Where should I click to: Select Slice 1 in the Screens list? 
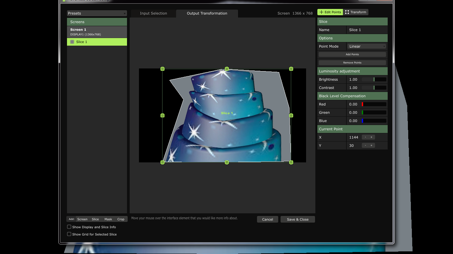point(97,42)
